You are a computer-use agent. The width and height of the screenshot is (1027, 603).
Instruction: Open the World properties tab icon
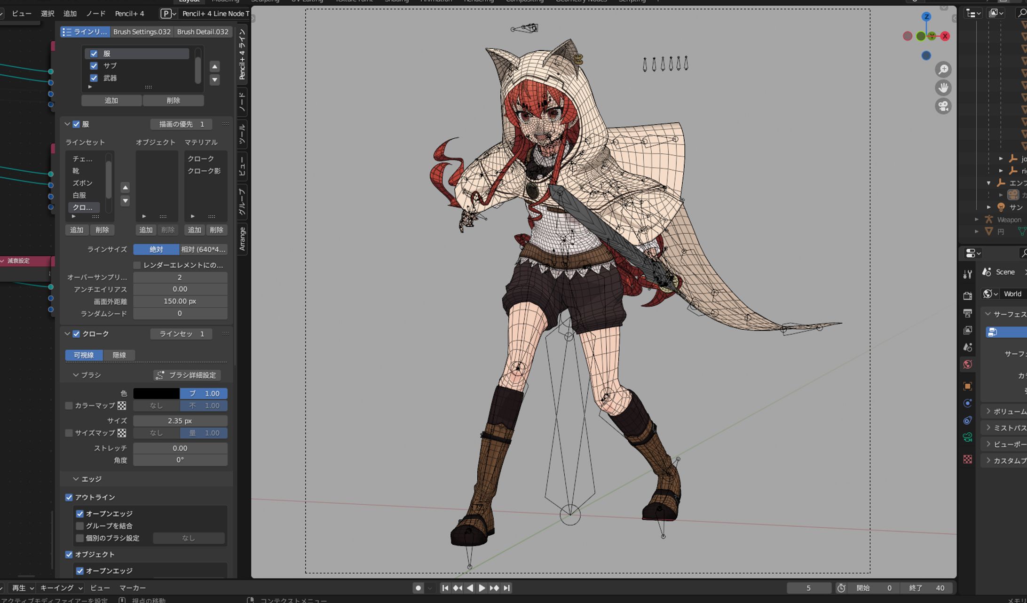[x=967, y=365]
